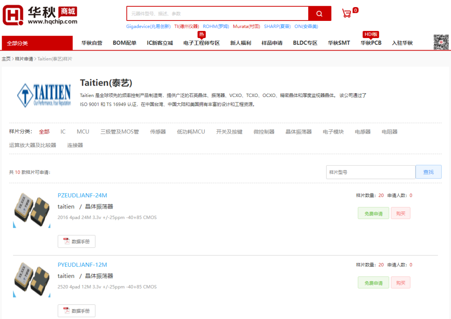Select the 晶体振荡器 sample category filter
This screenshot has width=451, height=319.
pos(299,132)
